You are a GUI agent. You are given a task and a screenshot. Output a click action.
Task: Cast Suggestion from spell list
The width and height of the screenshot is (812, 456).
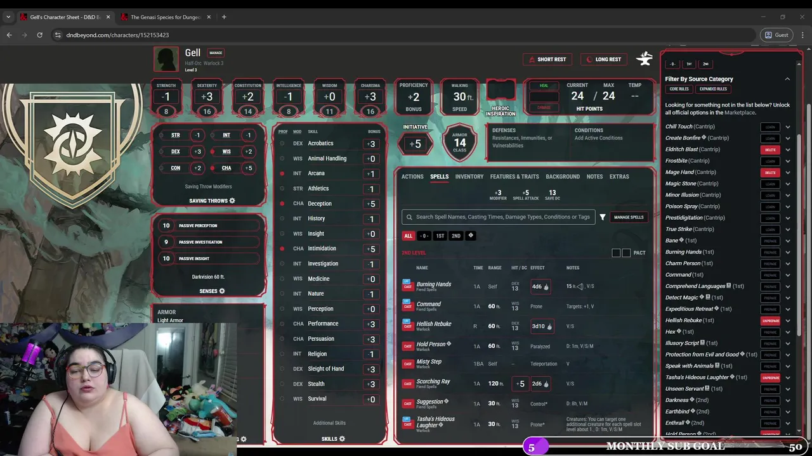tap(407, 403)
